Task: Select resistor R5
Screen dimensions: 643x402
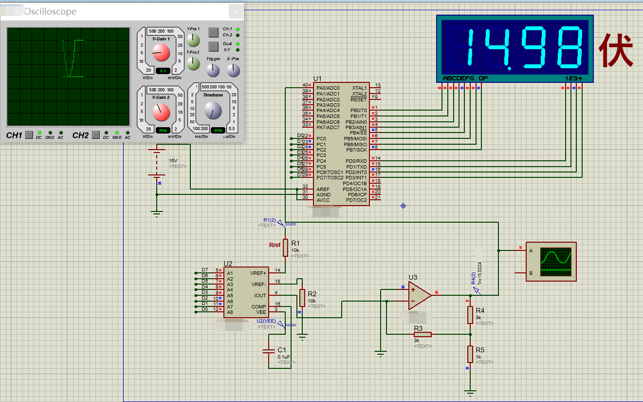Action: (x=470, y=354)
